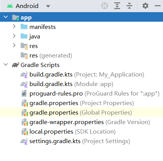The image size is (163, 161).
Task: Open gradle-wrapper.properties (Gradle Version)
Action: pyautogui.click(x=90, y=122)
